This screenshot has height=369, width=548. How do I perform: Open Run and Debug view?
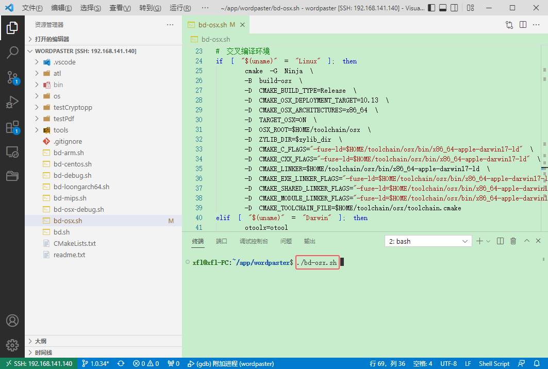click(12, 102)
